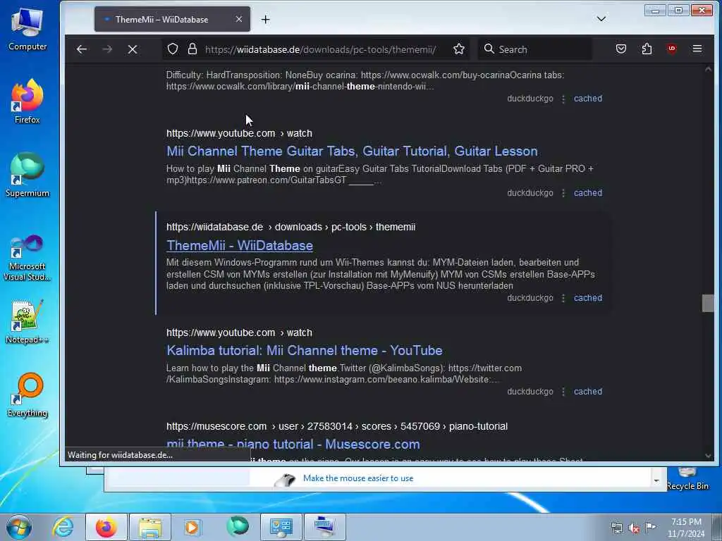Open options dots beside ThemeMii duckduckgo label
This screenshot has height=541, width=722.
[563, 298]
